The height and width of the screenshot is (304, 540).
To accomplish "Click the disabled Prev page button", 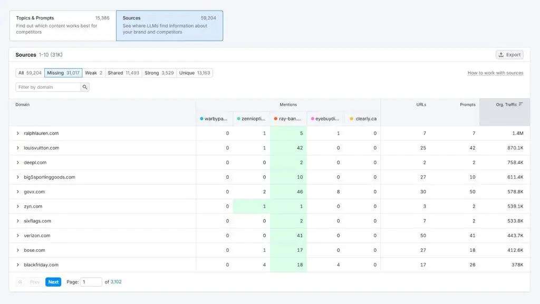I will pyautogui.click(x=35, y=282).
